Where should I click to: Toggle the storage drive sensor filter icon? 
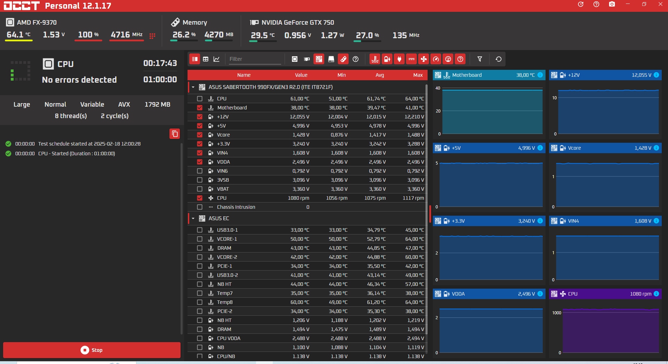[x=331, y=59]
